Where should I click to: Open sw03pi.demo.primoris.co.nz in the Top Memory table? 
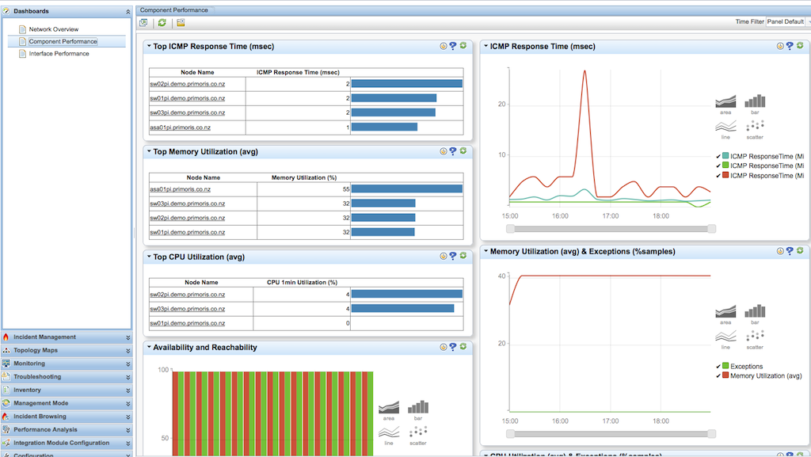188,204
